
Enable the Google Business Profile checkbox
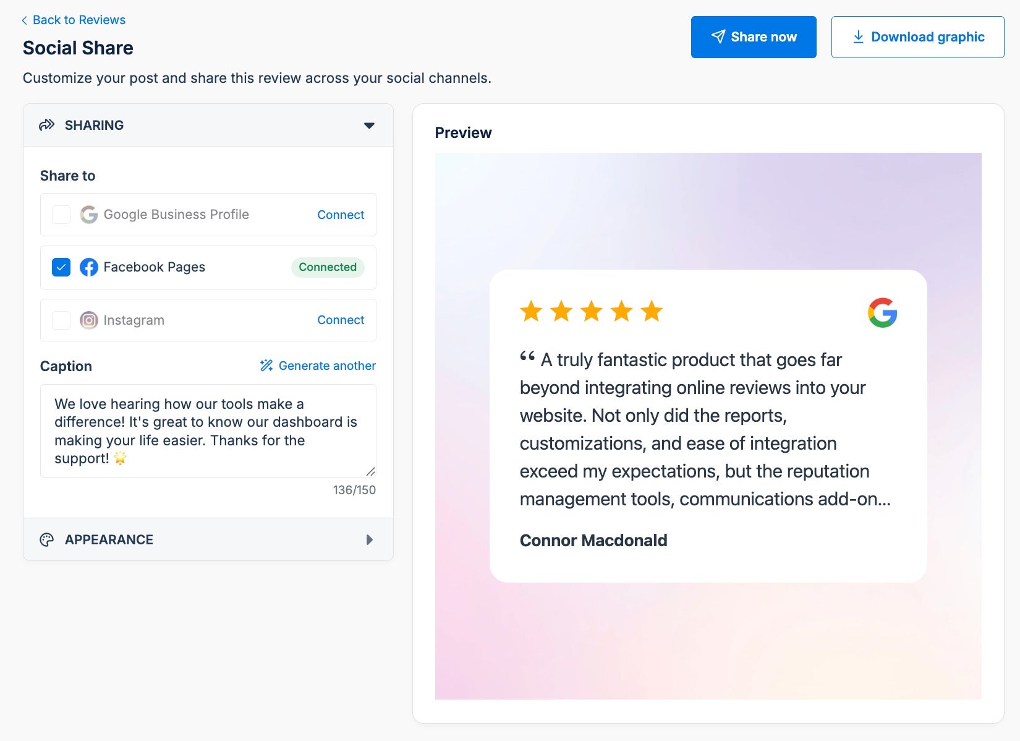pyautogui.click(x=61, y=215)
